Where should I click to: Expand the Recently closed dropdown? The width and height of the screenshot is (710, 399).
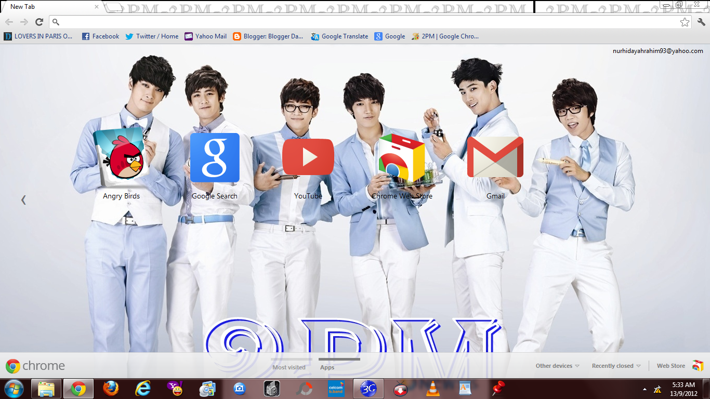pyautogui.click(x=616, y=366)
